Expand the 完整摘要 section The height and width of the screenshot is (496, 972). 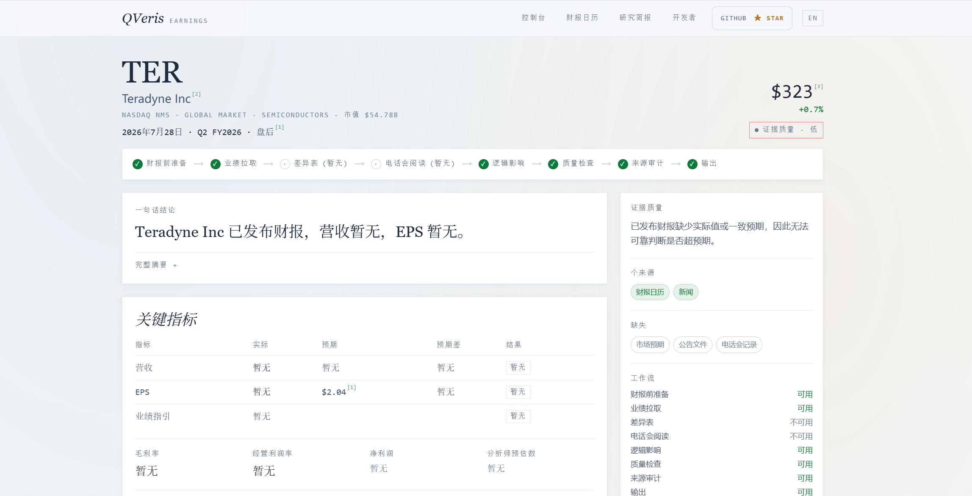(x=156, y=265)
